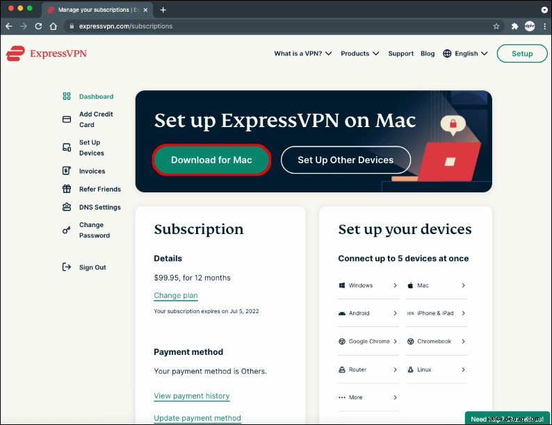This screenshot has width=552, height=425.
Task: Expand the Products dropdown
Action: click(360, 53)
